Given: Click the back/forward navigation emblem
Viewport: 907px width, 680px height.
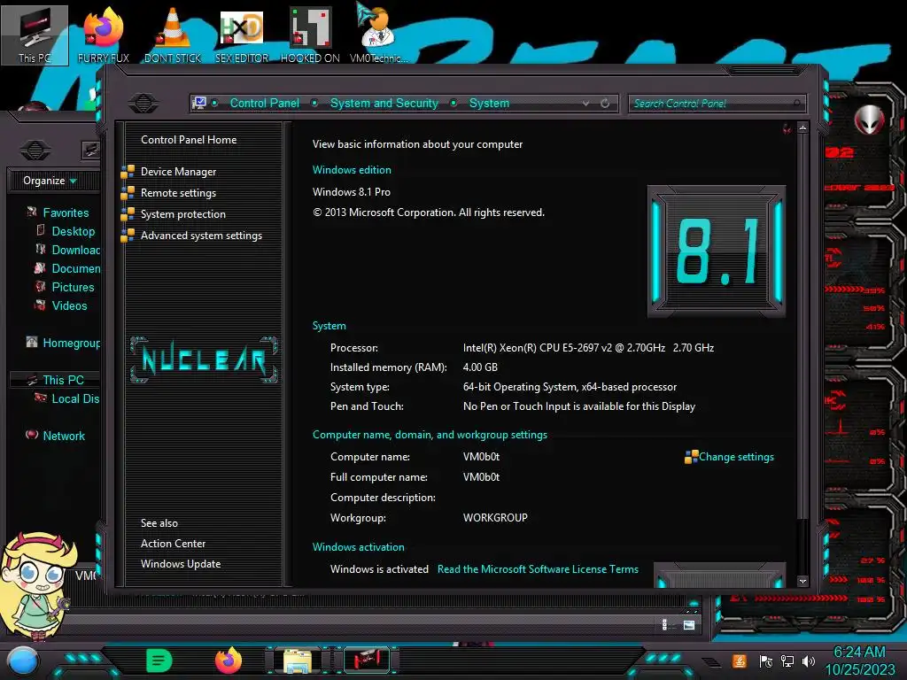Looking at the screenshot, I should coord(143,103).
